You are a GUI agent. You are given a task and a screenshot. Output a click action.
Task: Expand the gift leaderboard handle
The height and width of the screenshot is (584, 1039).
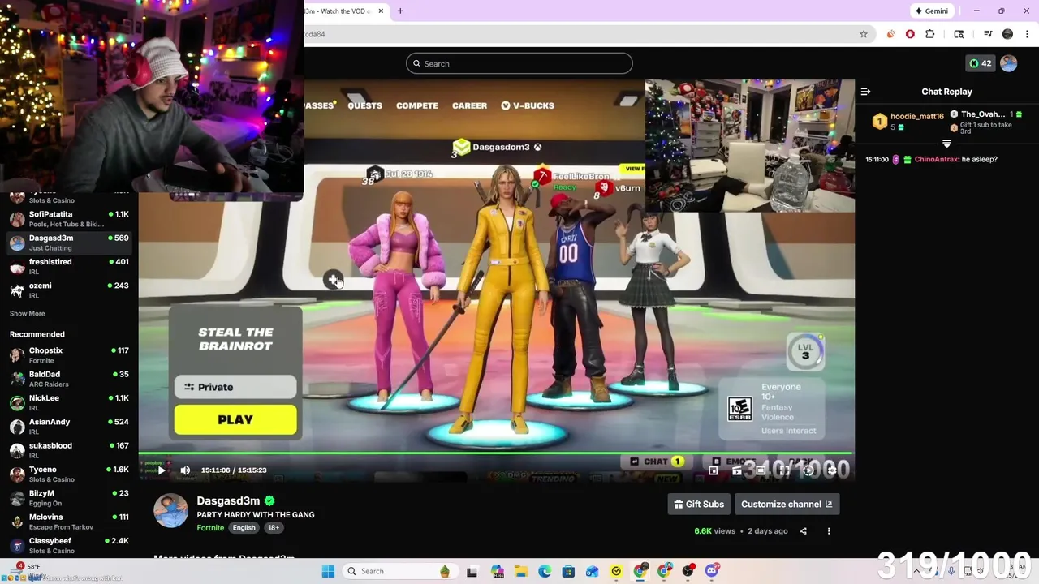click(946, 144)
